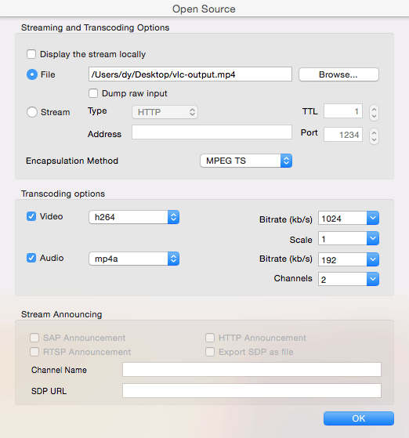Uncheck the Video transcoding checkbox
The image size is (409, 438).
tap(31, 216)
